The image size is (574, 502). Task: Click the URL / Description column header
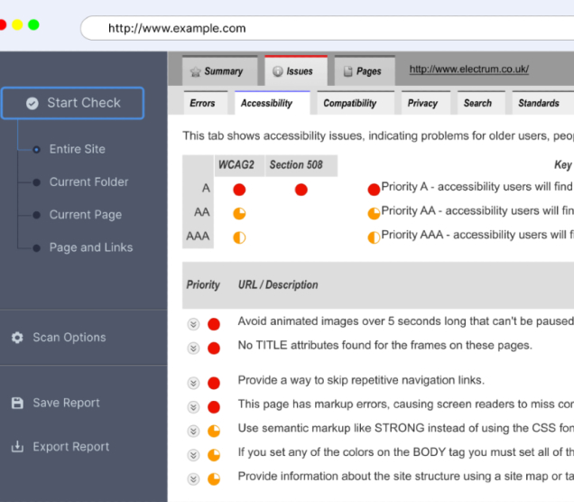pos(278,285)
